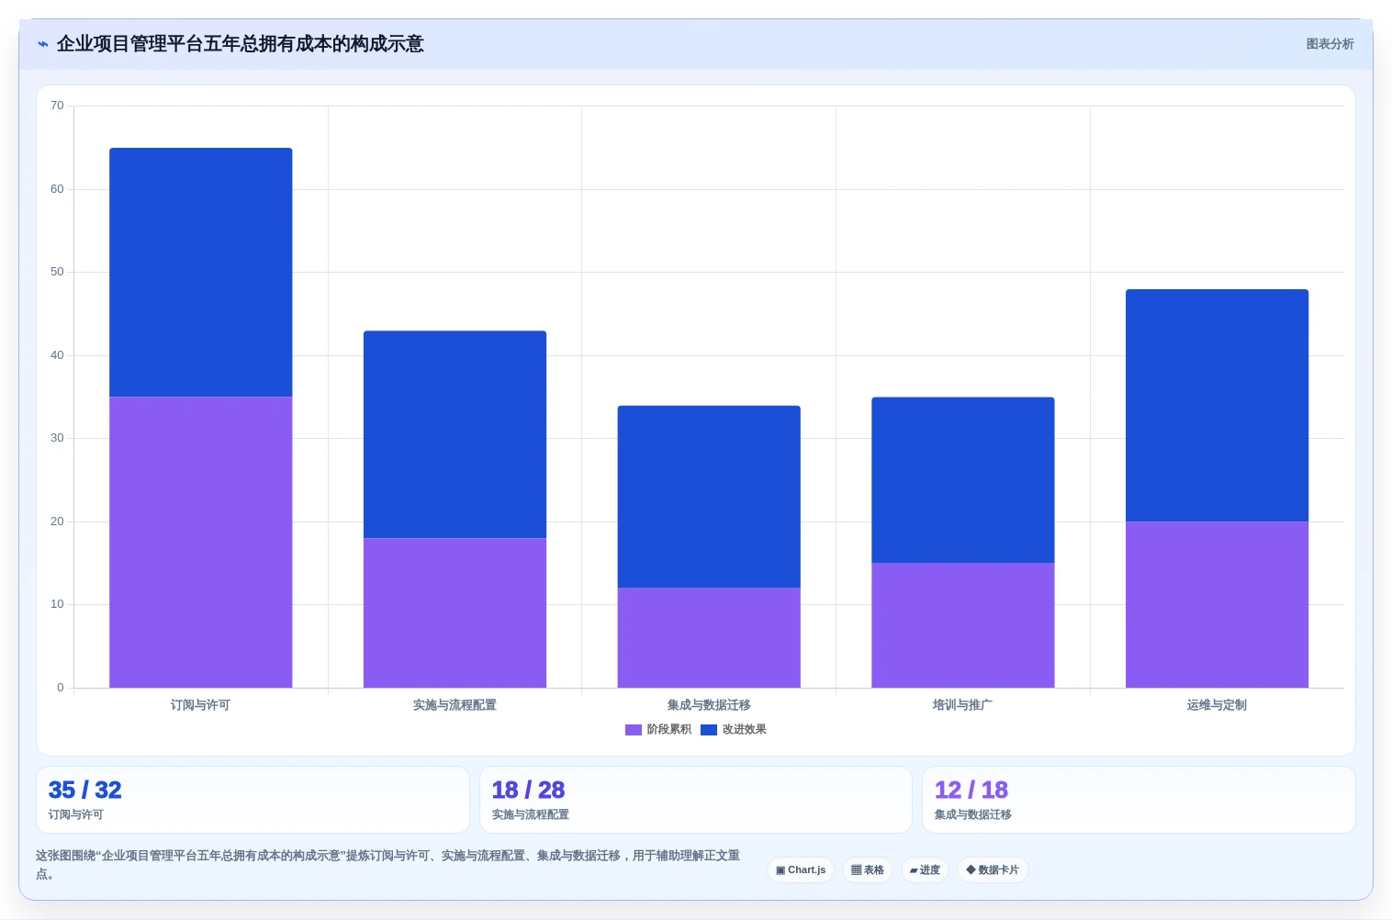Click the purple bar segment for 培训与推广

[963, 625]
